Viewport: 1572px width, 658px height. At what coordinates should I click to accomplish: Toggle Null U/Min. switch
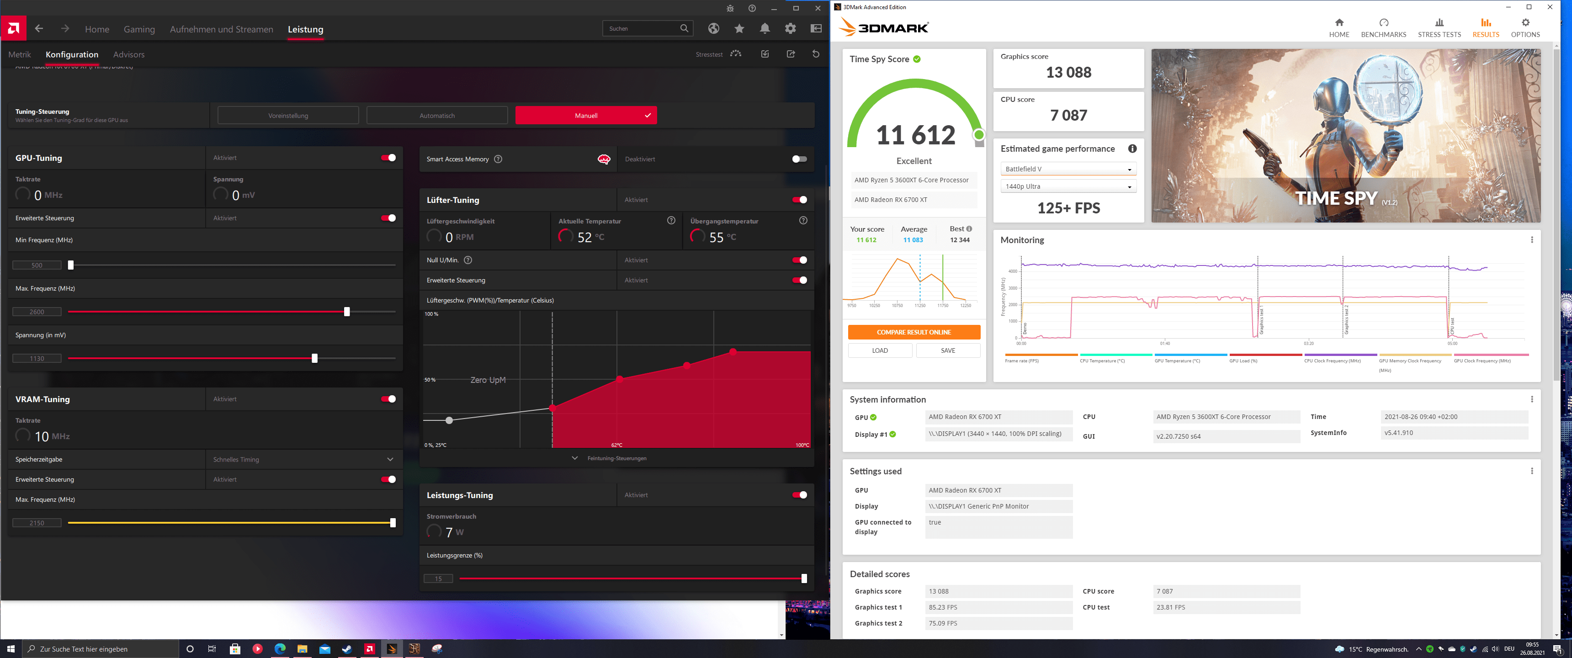tap(799, 260)
